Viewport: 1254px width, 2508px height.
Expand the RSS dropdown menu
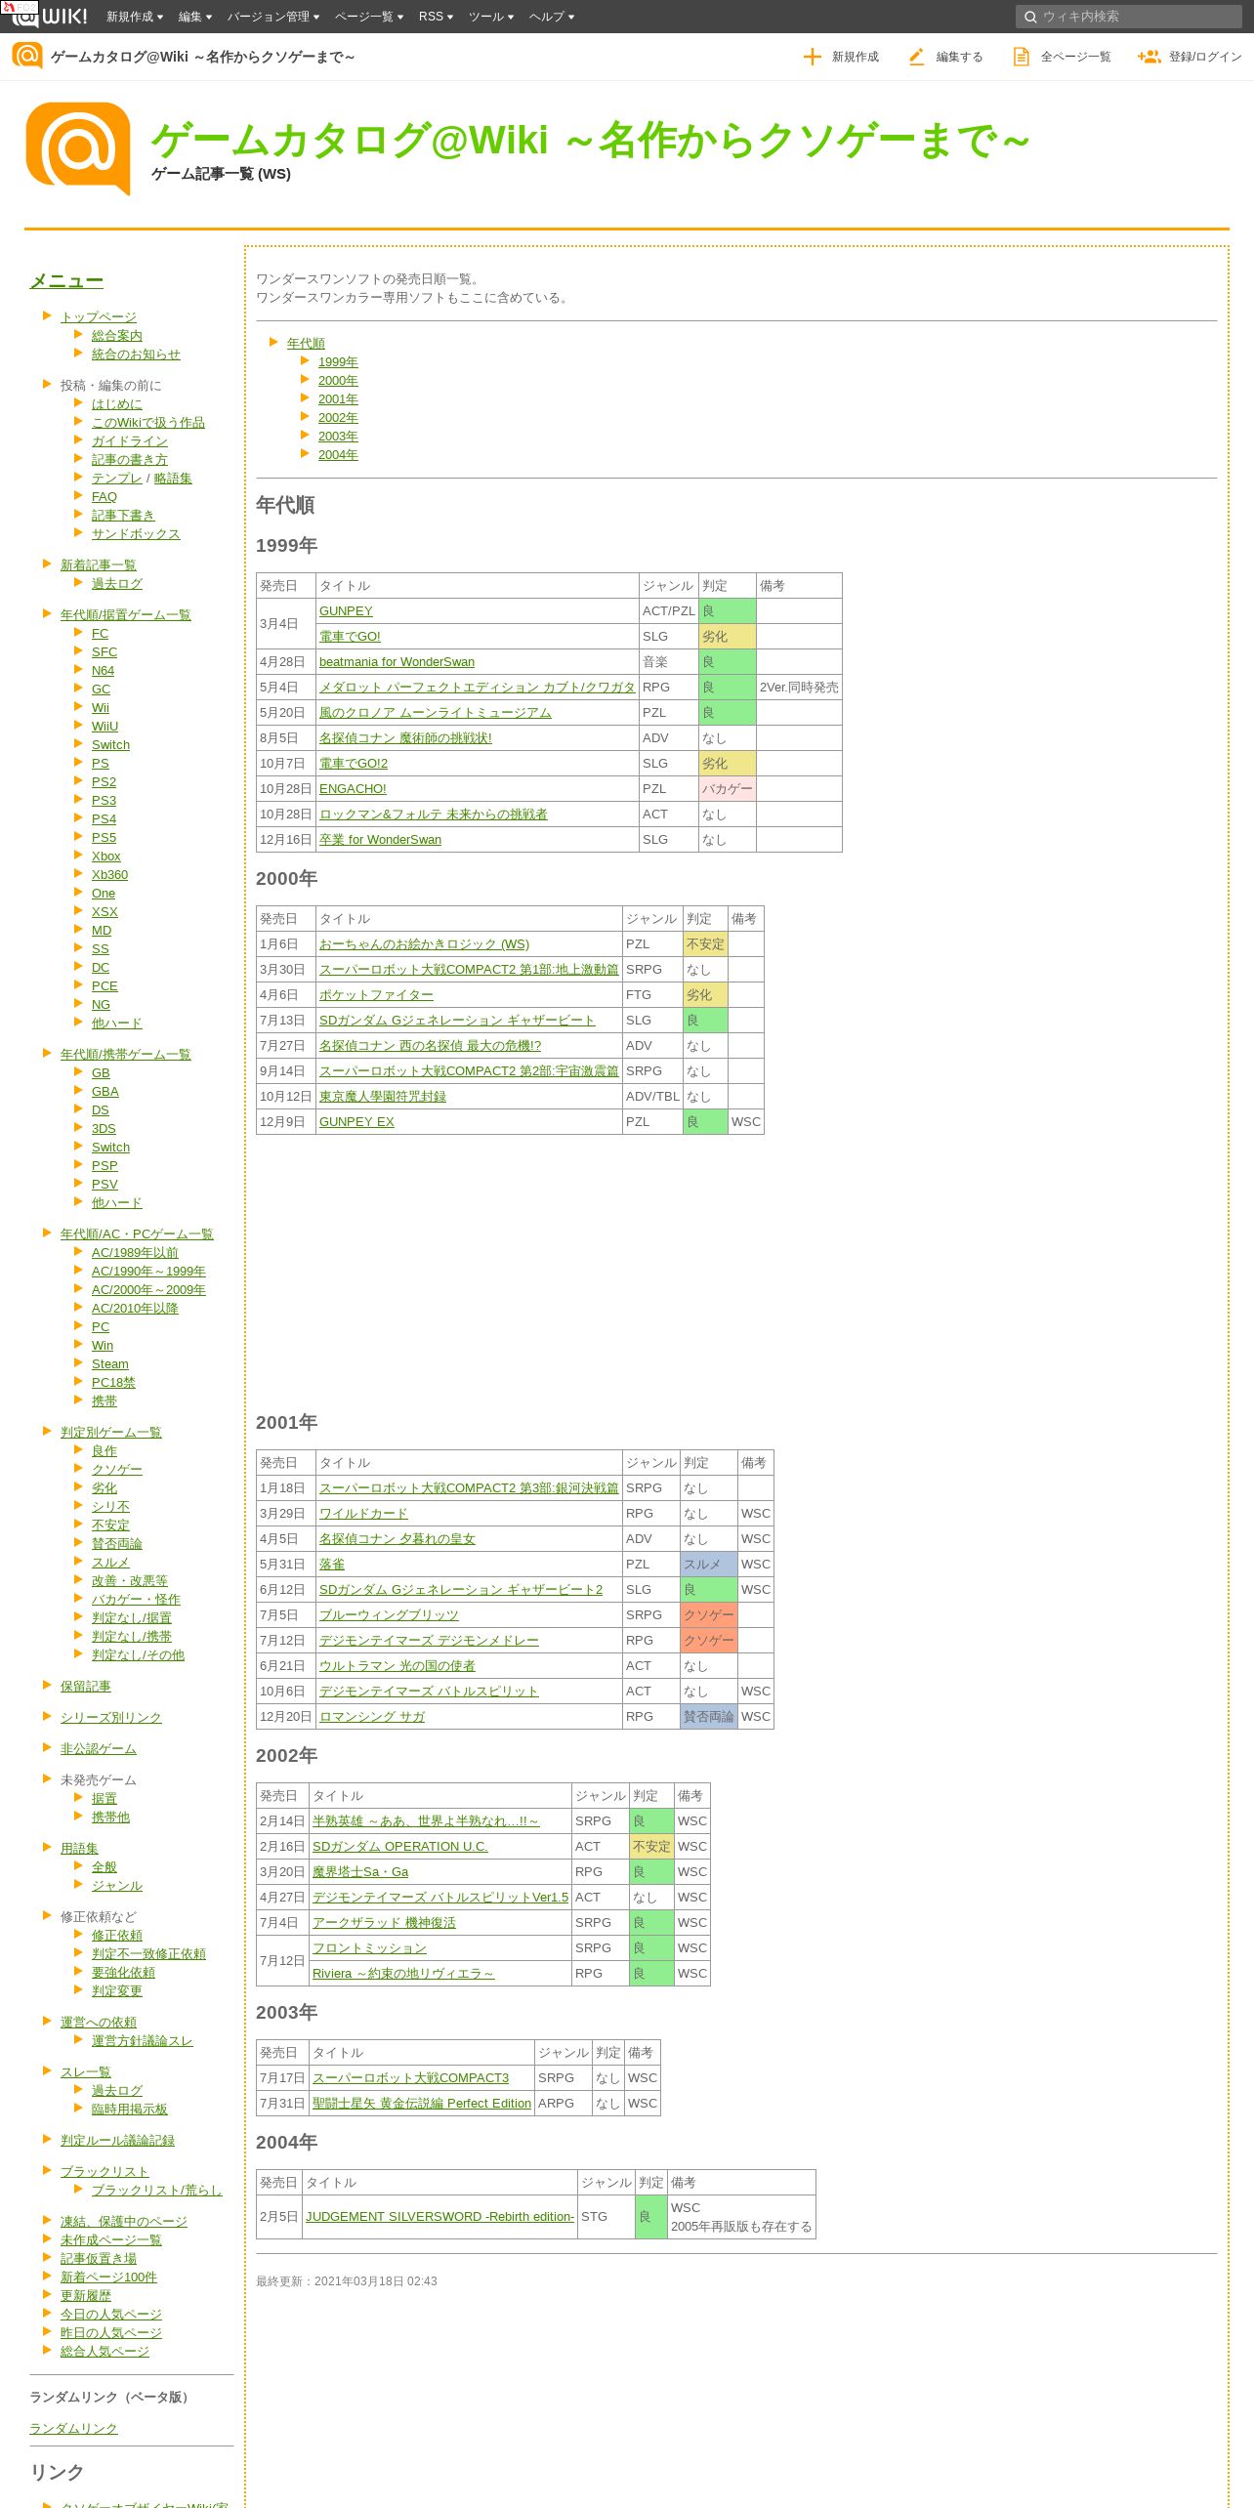click(x=436, y=17)
